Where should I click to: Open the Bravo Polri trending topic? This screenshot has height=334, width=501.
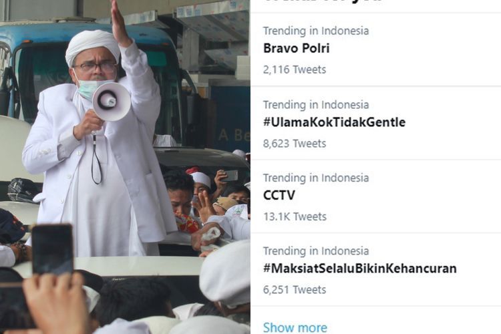point(296,48)
